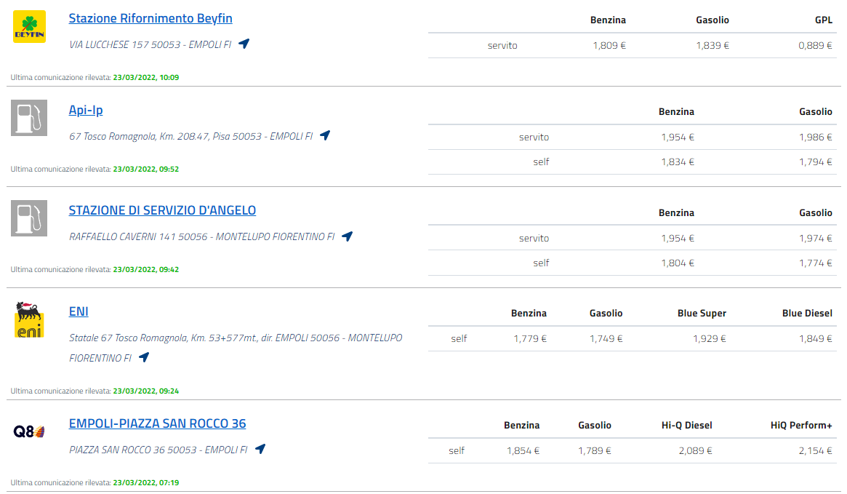Image resolution: width=847 pixels, height=494 pixels.
Task: Click Api-Ip self Gasolio price 1,794 €
Action: (815, 162)
